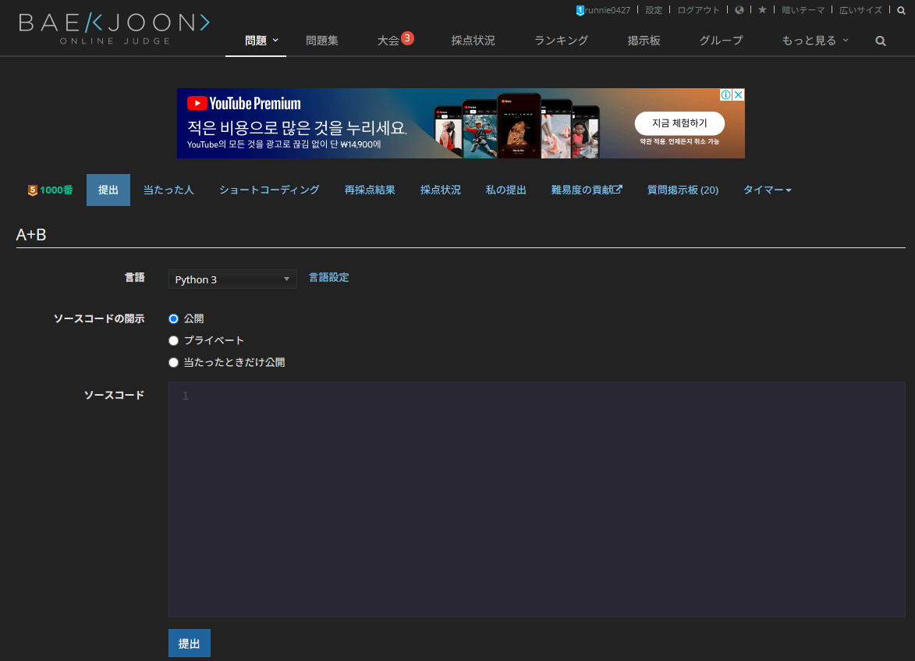Click the globe language icon at top
915x661 pixels.
click(739, 10)
